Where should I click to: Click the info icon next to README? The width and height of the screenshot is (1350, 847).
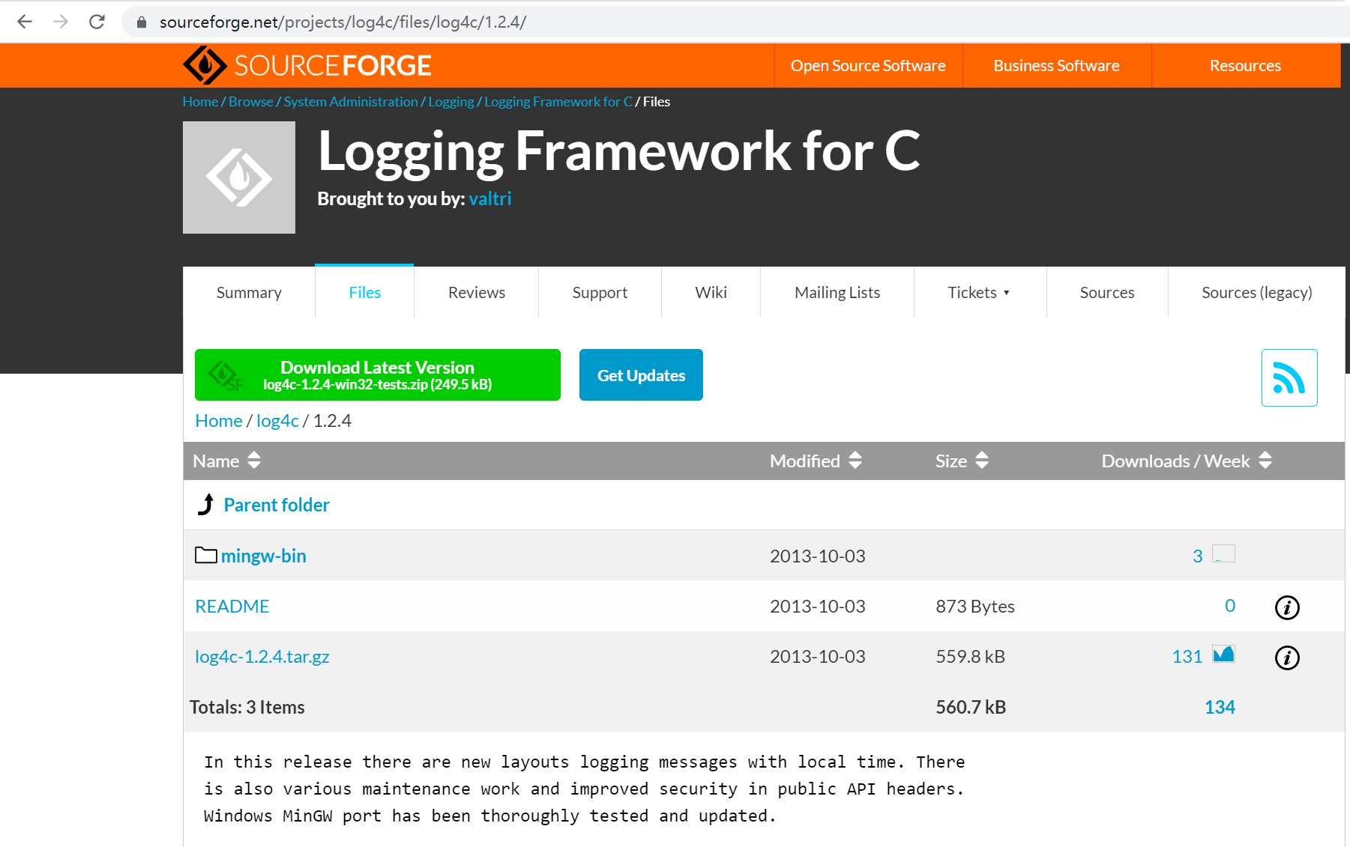(1287, 607)
